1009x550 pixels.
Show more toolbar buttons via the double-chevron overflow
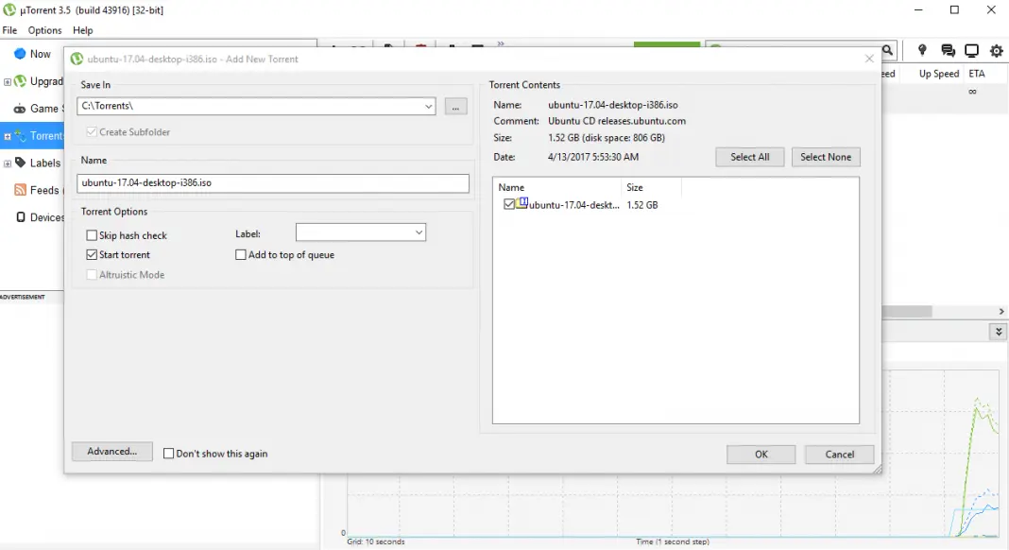point(501,43)
